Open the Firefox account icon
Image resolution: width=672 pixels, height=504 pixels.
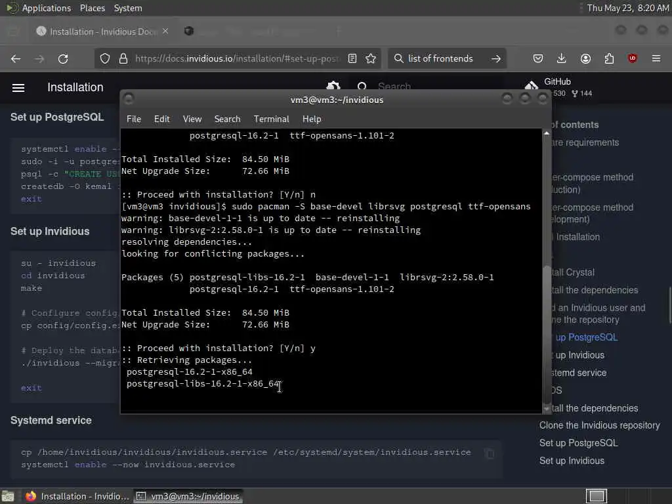tap(585, 58)
